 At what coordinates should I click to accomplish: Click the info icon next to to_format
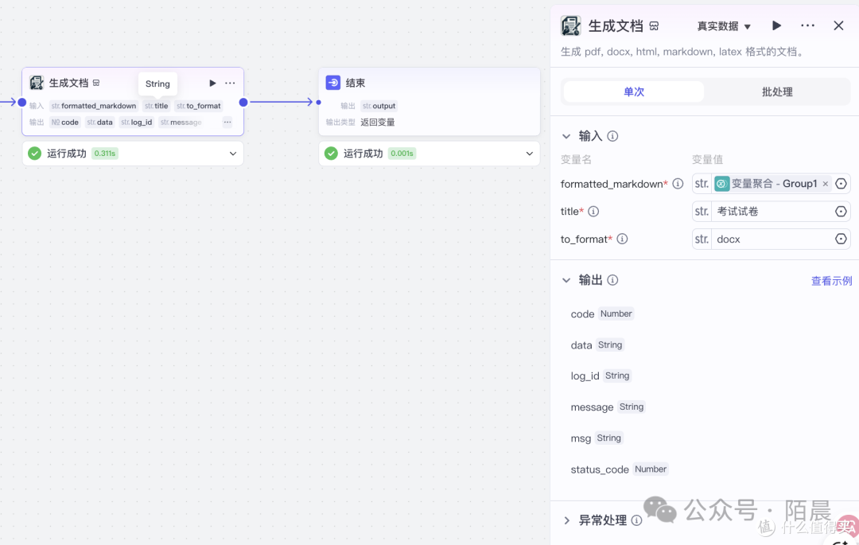(x=622, y=239)
